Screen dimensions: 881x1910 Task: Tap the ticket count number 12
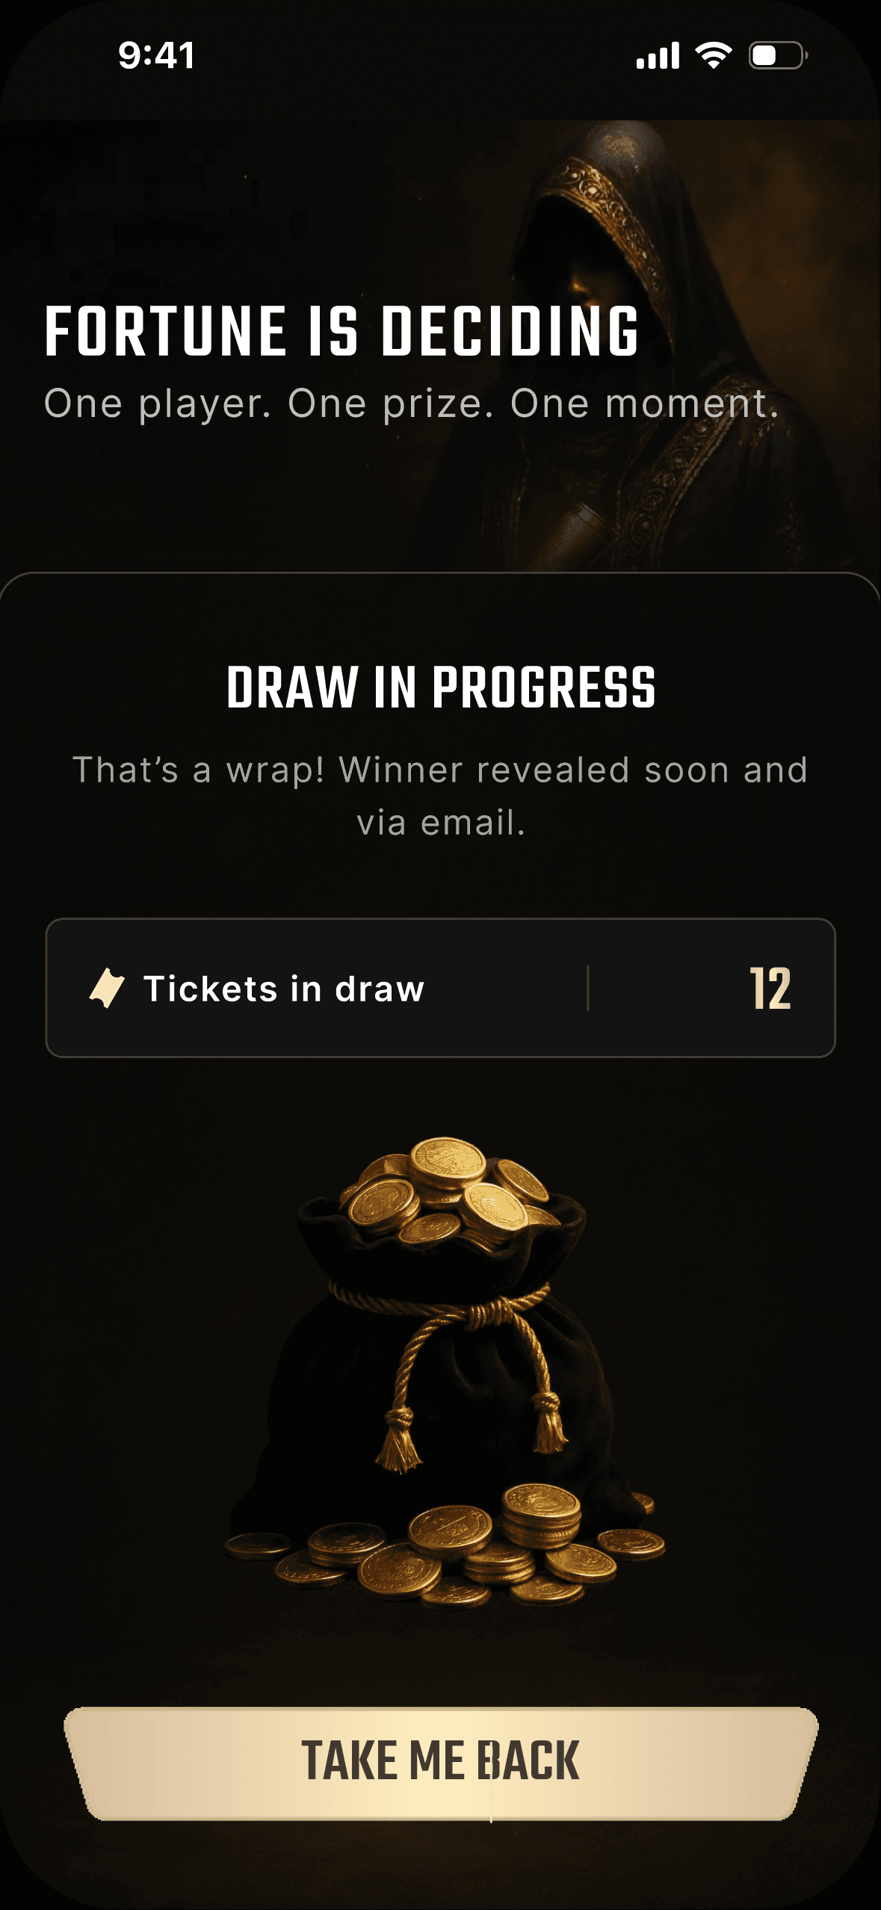tap(770, 989)
